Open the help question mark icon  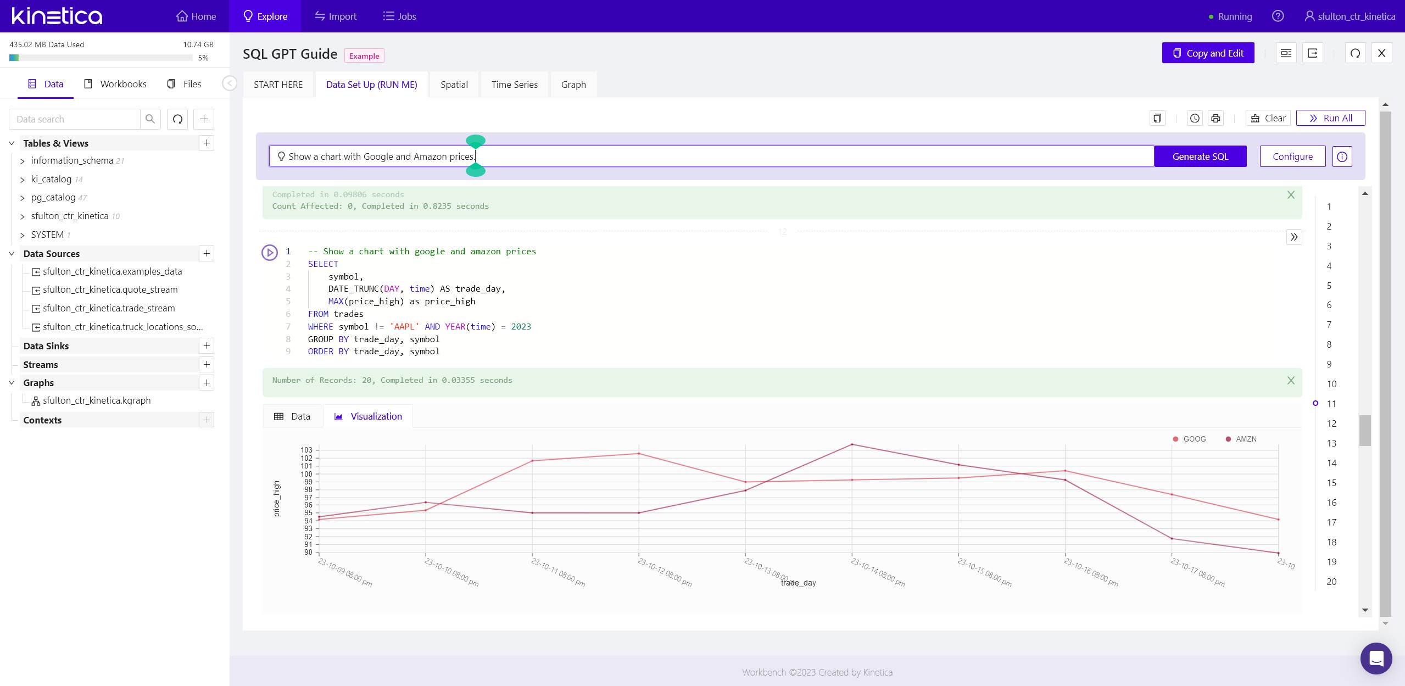1278,16
